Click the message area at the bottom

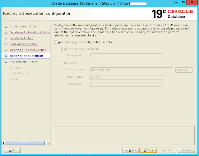[x=124, y=135]
